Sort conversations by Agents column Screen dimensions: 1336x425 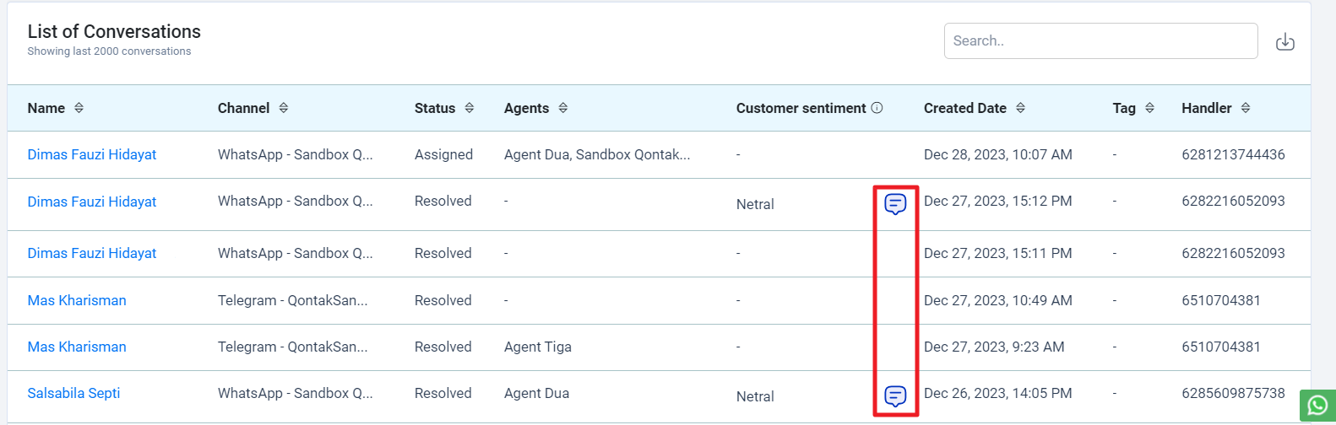[563, 108]
